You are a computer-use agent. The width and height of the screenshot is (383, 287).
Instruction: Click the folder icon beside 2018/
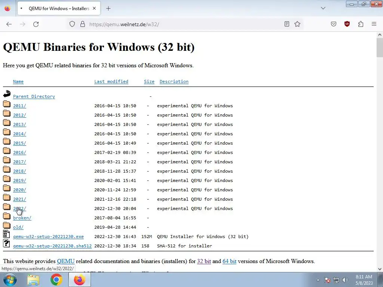point(7,170)
